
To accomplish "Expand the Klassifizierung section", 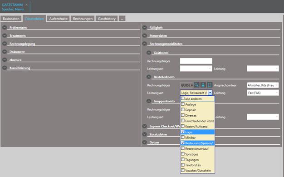I will [x=5, y=68].
